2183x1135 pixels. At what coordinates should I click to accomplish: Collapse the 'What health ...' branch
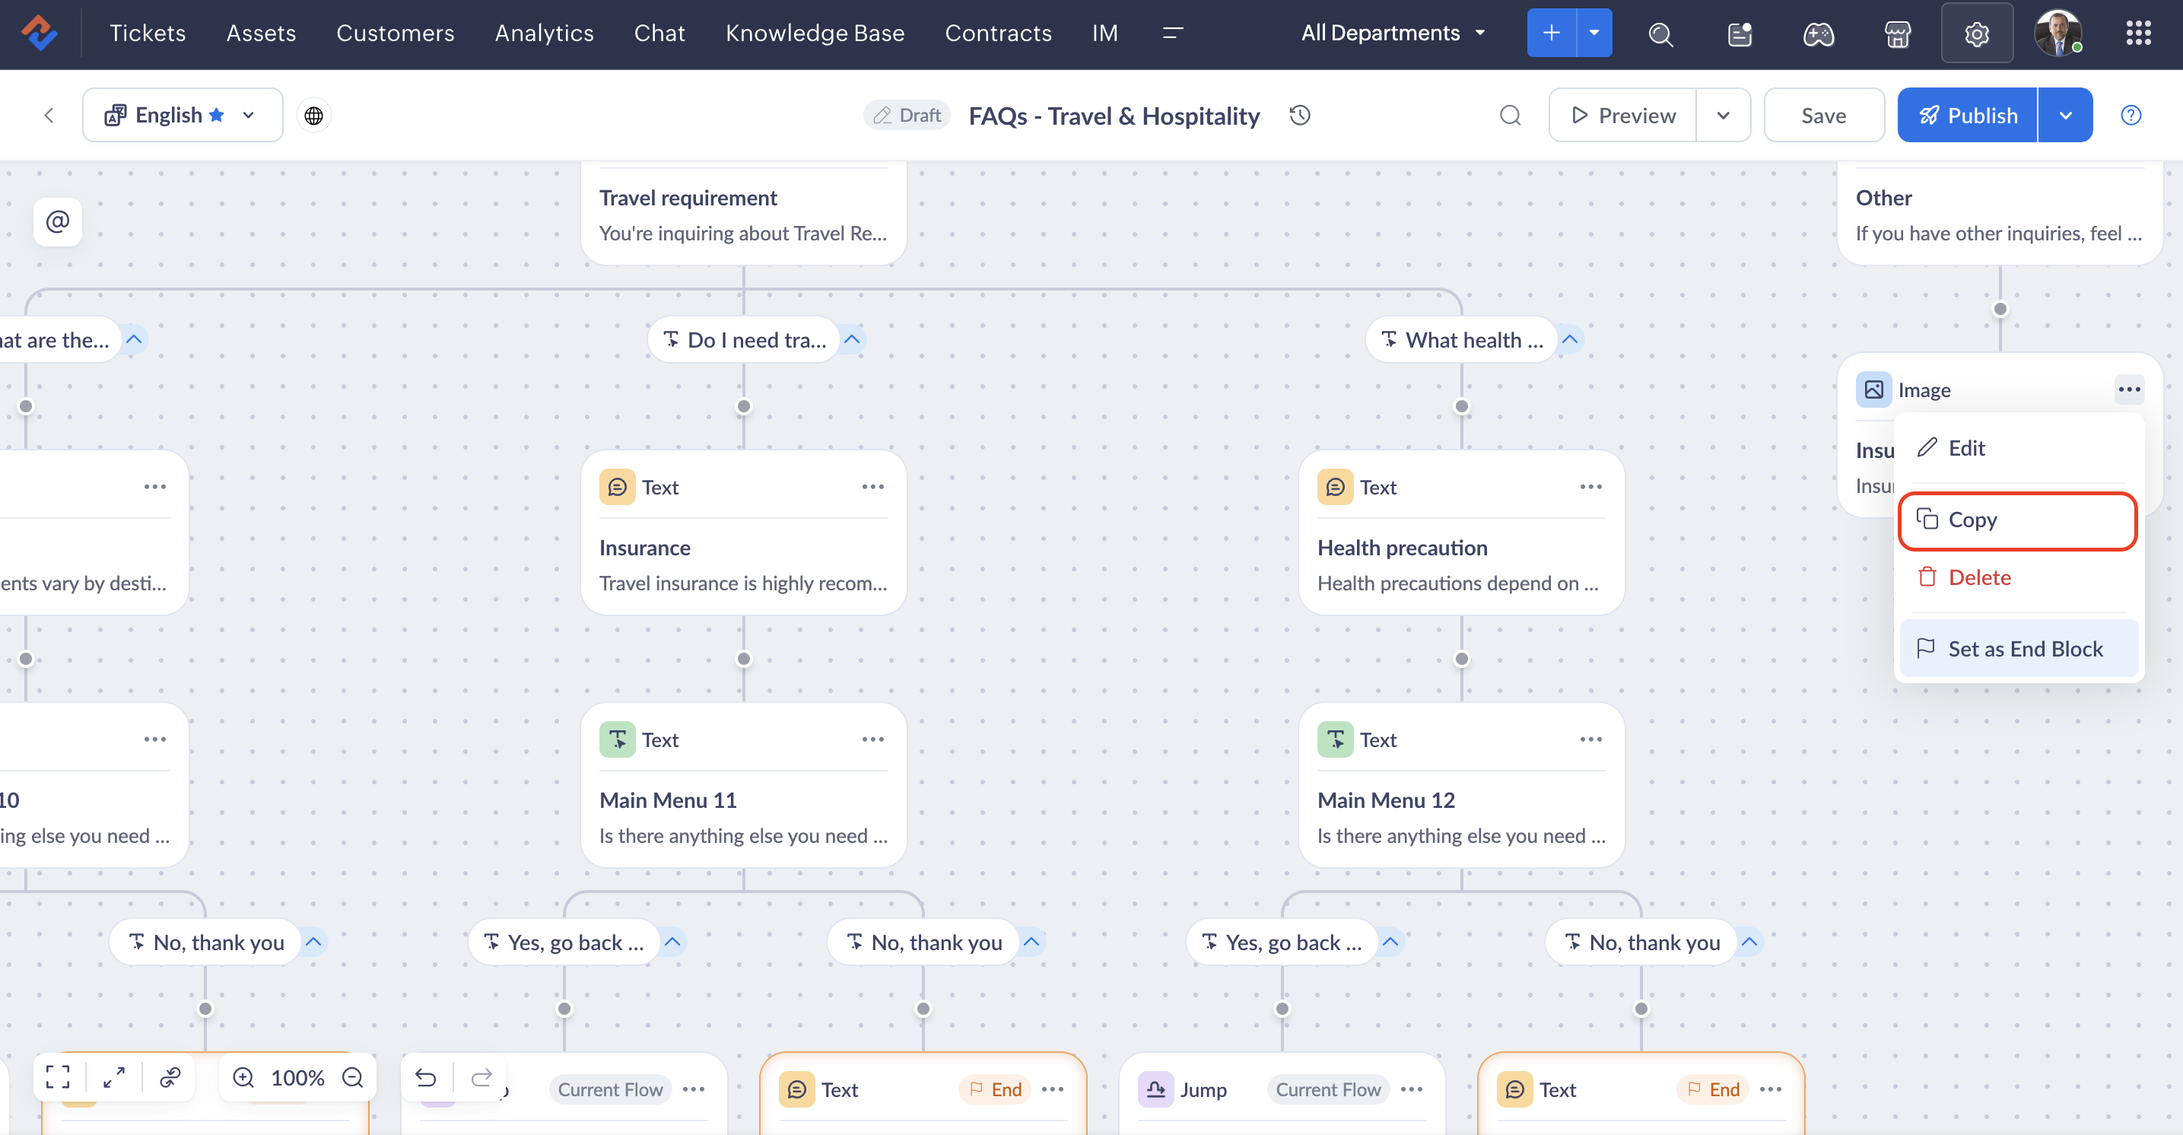pyautogui.click(x=1569, y=340)
